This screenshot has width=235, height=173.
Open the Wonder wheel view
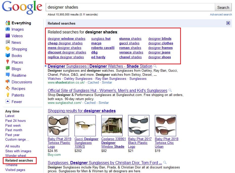click(x=16, y=156)
